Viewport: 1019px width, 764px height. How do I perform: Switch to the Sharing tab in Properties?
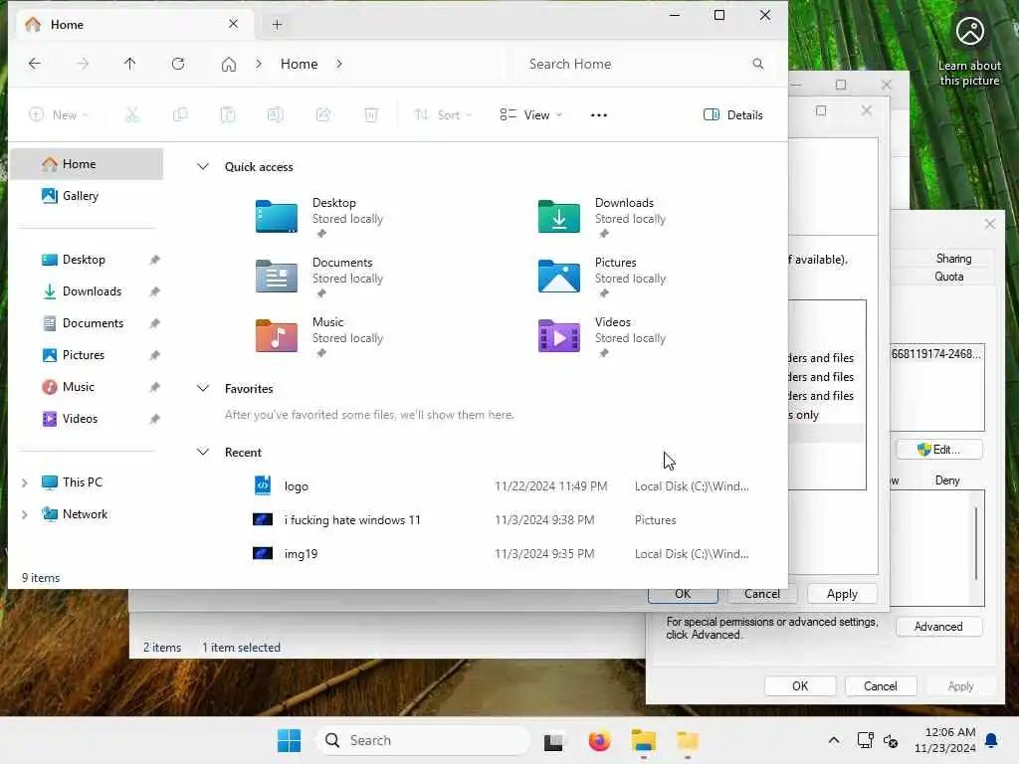[953, 259]
